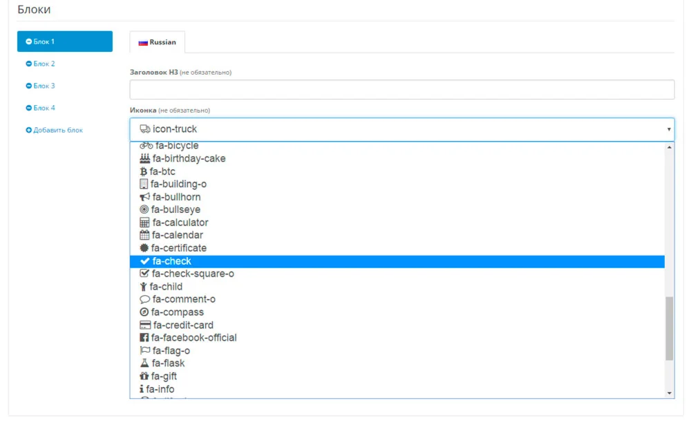Focus the Заголовок H3 input field
This screenshot has width=691, height=423.
[402, 89]
